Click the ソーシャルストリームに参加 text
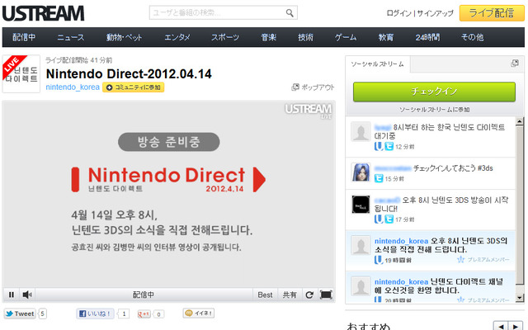528x330 pixels. [434, 110]
